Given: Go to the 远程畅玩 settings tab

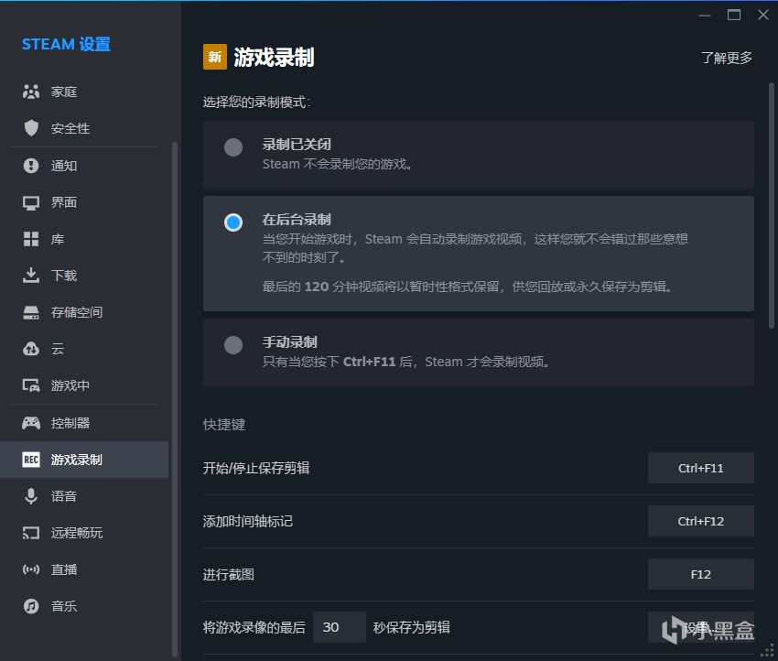Looking at the screenshot, I should click(x=84, y=533).
